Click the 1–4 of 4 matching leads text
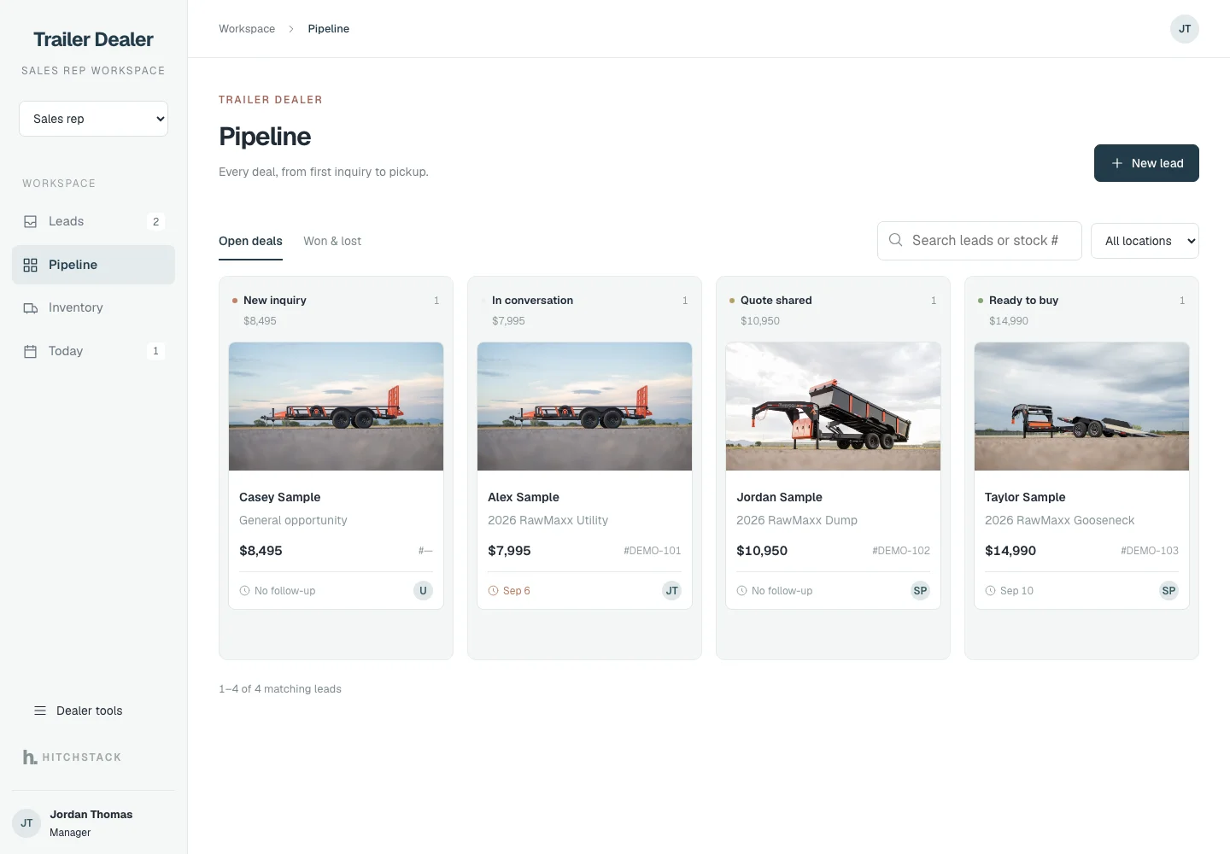Image resolution: width=1230 pixels, height=854 pixels. click(280, 689)
